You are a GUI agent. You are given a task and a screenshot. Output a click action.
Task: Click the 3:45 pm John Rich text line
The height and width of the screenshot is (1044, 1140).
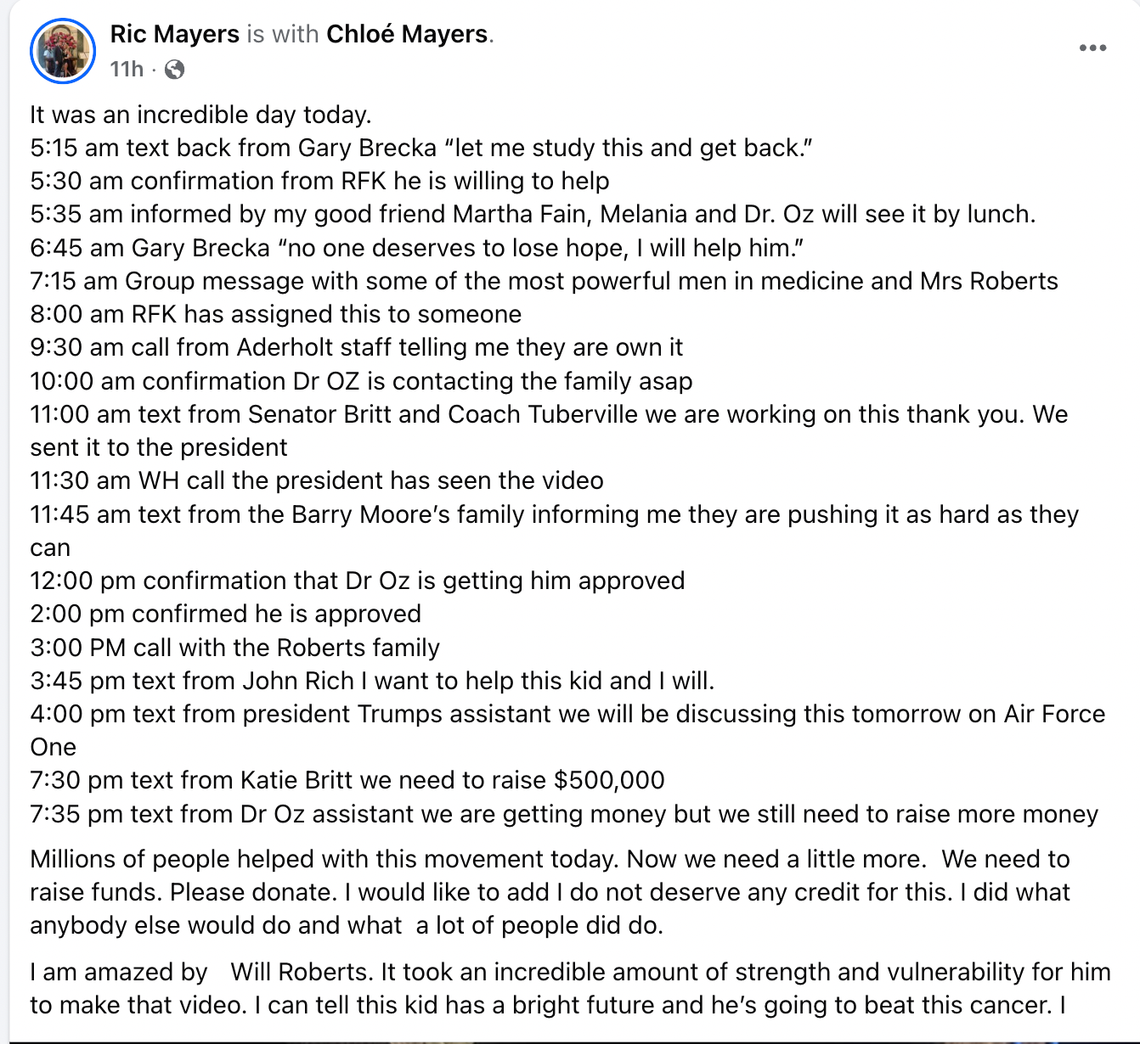click(372, 681)
